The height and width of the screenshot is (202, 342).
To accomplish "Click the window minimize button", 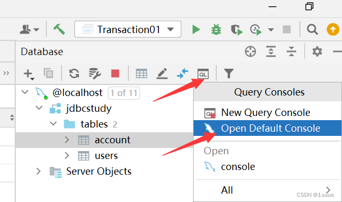I will (x=273, y=7).
